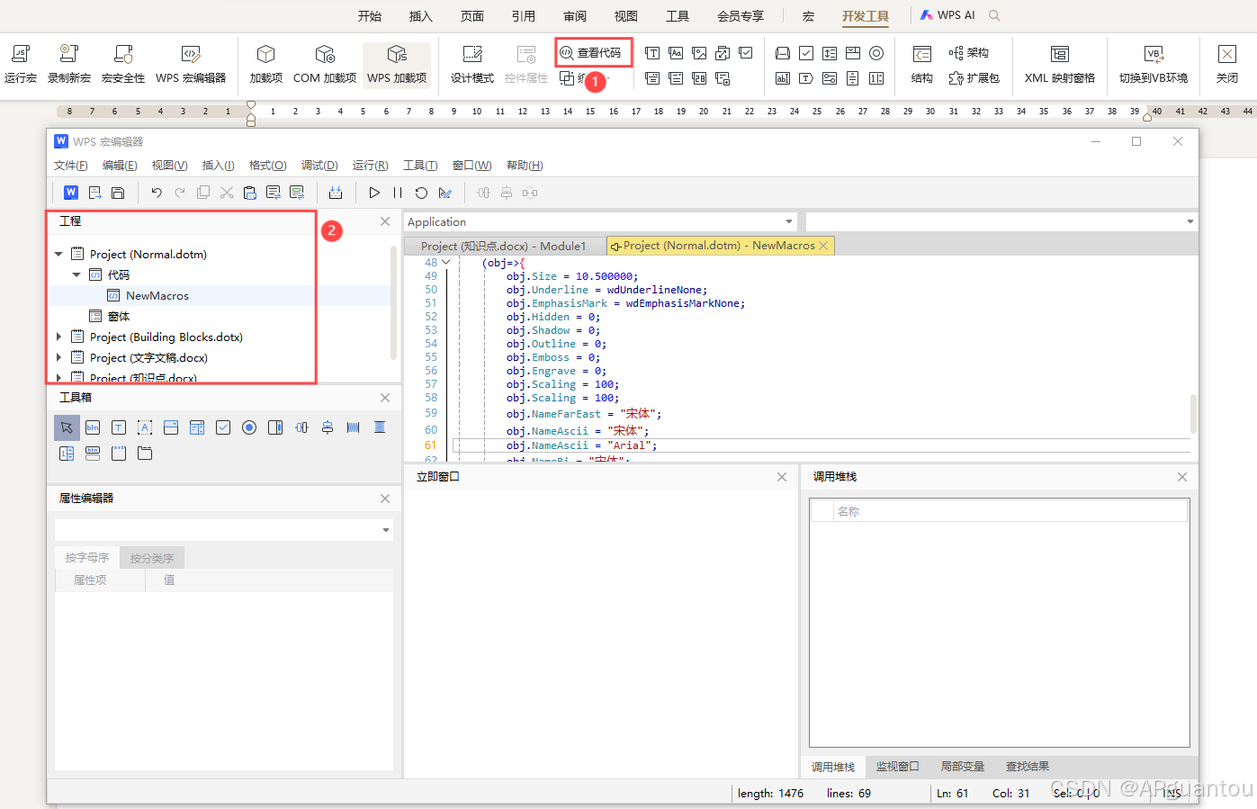Click the 查看代码 view code button
The height and width of the screenshot is (809, 1257).
click(594, 53)
